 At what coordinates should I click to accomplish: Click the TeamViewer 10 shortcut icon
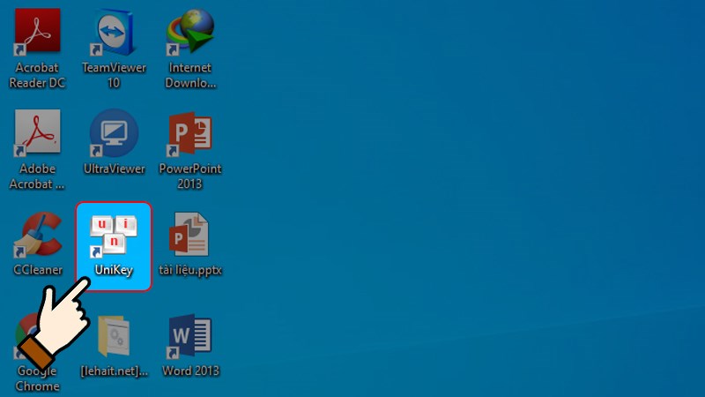113,31
